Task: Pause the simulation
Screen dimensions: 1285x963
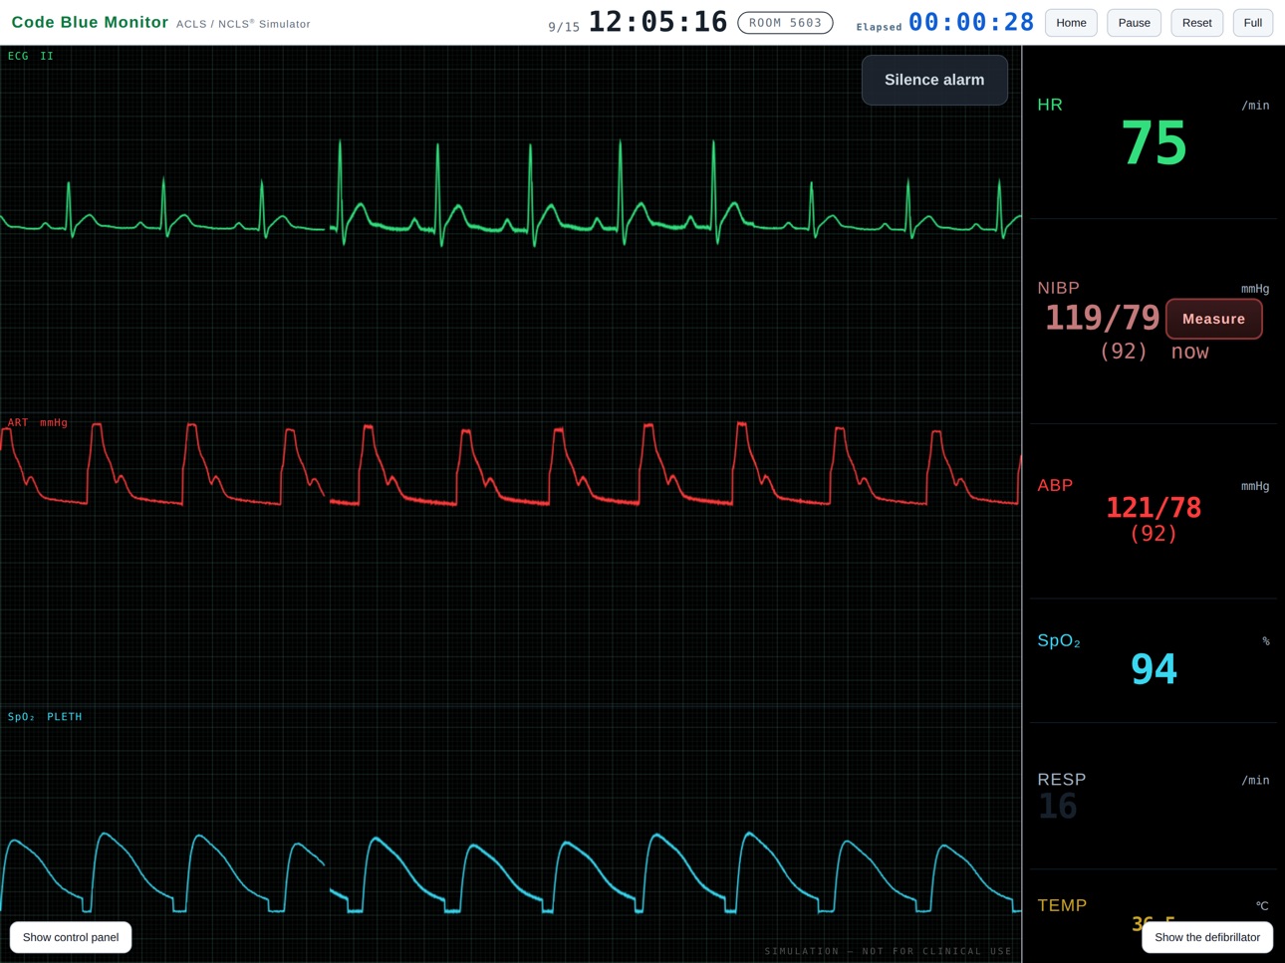Action: pyautogui.click(x=1134, y=23)
